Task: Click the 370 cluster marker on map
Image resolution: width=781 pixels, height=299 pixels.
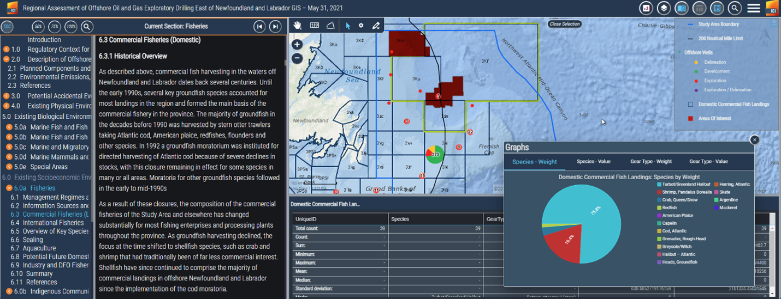Action: coord(435,155)
